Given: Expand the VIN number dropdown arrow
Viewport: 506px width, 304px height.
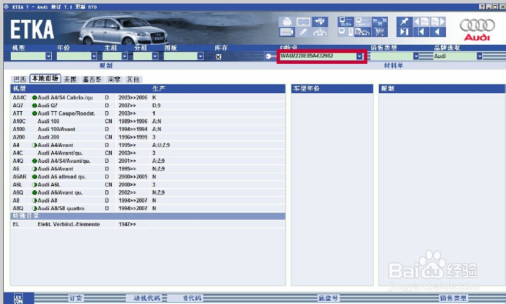Looking at the screenshot, I should 359,56.
